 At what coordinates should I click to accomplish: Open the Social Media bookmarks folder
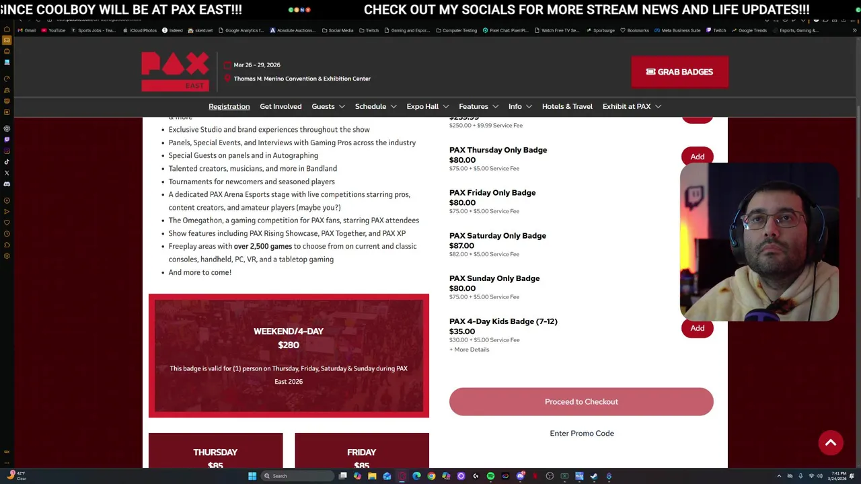click(338, 30)
